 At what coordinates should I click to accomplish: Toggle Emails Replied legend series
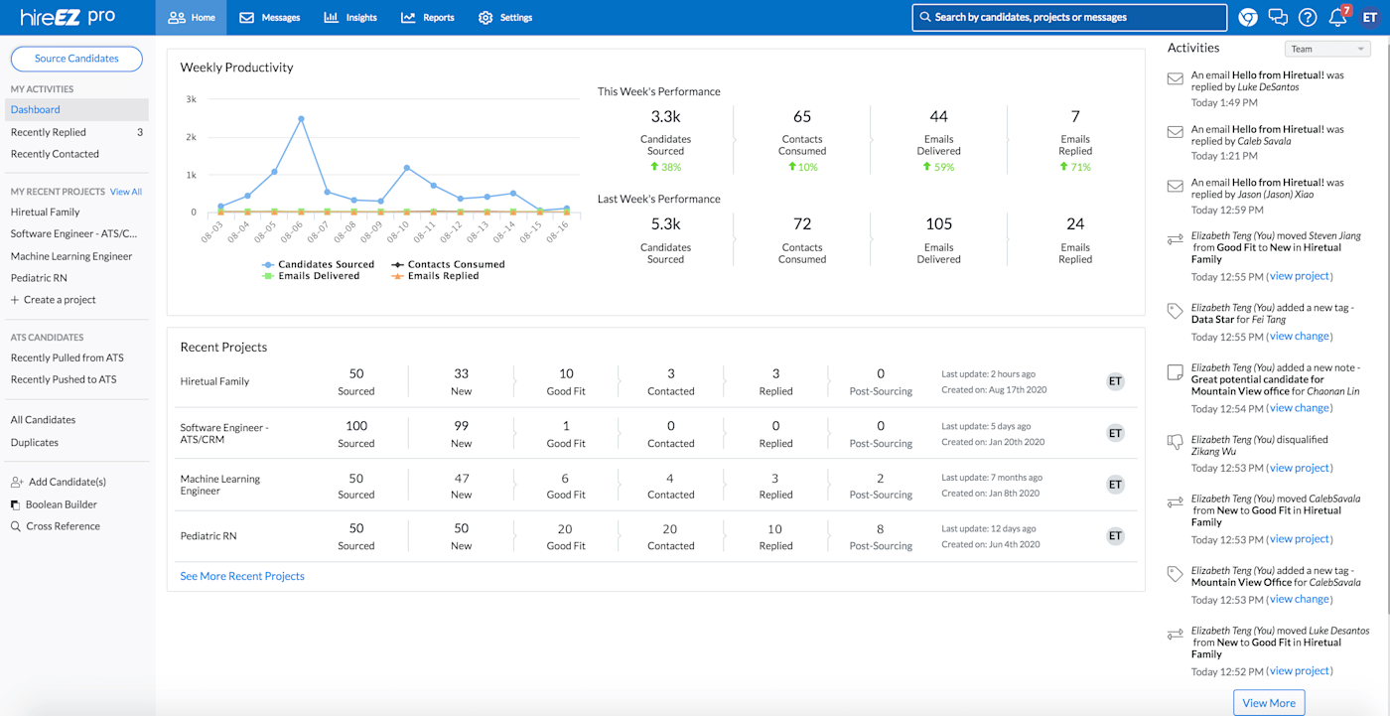(x=434, y=276)
